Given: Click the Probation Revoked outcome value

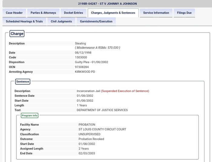Looking at the screenshot, I should pyautogui.click(x=91, y=139).
